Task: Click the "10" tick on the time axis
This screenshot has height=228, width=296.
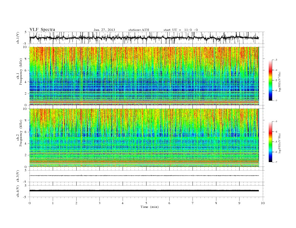Action: click(263, 203)
